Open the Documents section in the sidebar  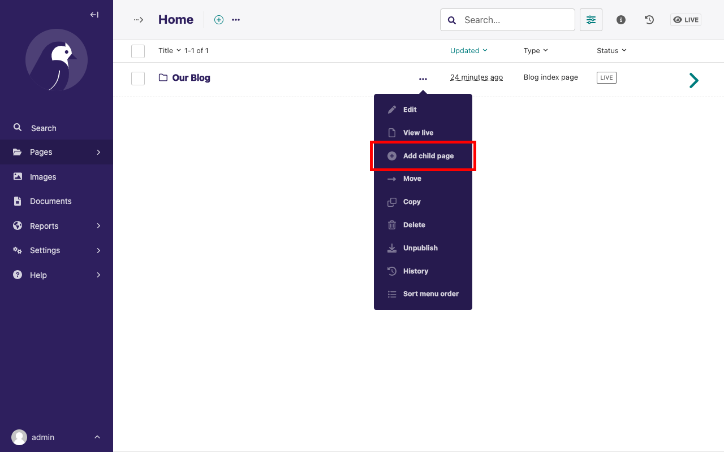[x=50, y=201]
